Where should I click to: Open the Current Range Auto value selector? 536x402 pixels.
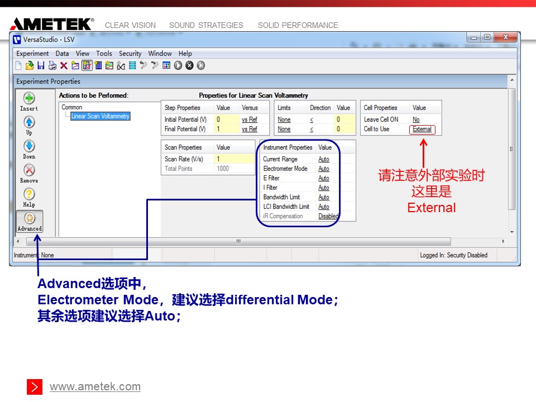(324, 159)
